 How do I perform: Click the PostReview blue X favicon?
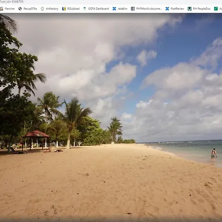click(167, 9)
